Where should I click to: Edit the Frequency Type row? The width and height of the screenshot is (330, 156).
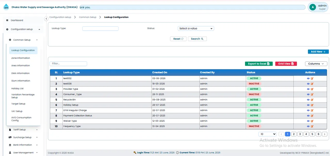click(312, 126)
